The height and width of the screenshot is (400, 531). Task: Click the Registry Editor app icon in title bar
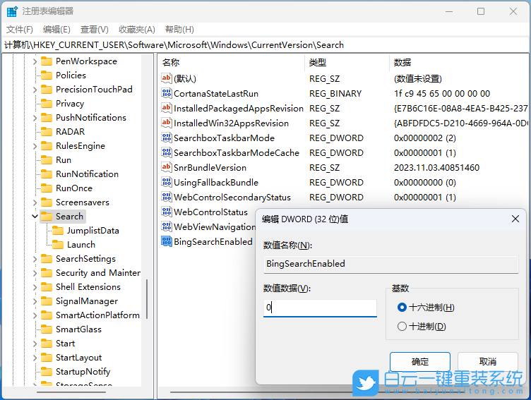(x=12, y=11)
